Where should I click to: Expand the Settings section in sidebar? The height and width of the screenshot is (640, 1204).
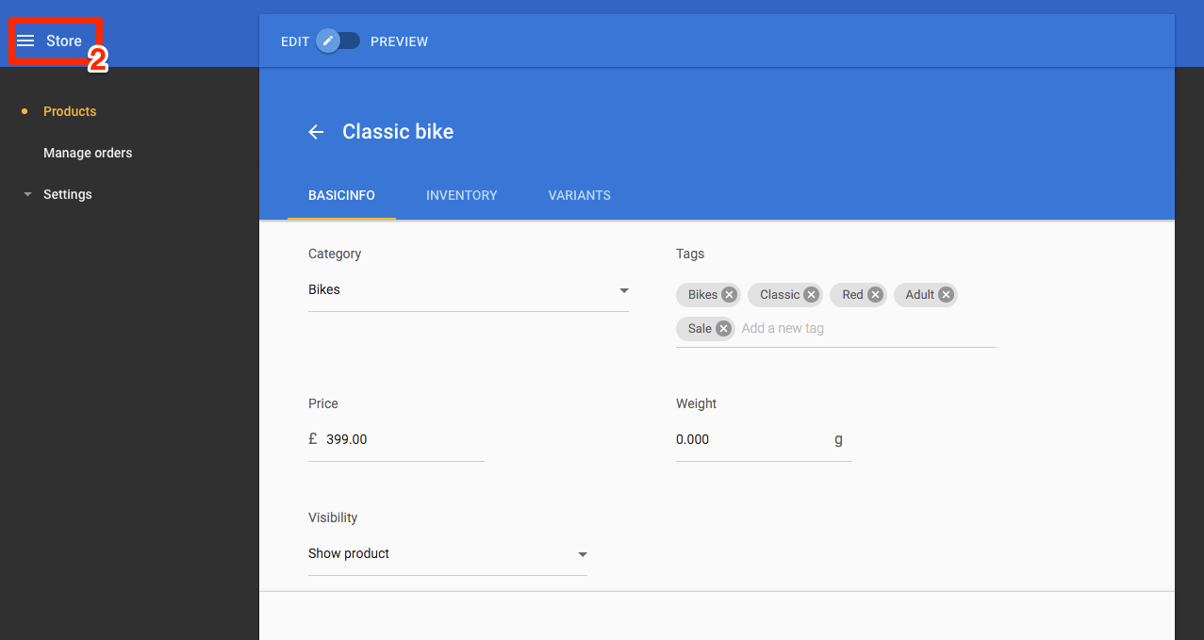27,194
